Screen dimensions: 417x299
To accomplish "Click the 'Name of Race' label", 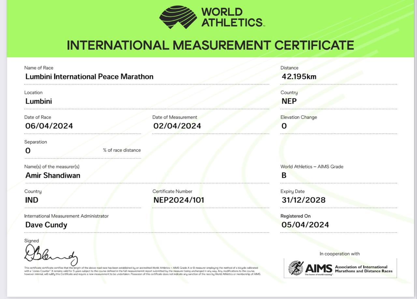I will (x=38, y=68).
